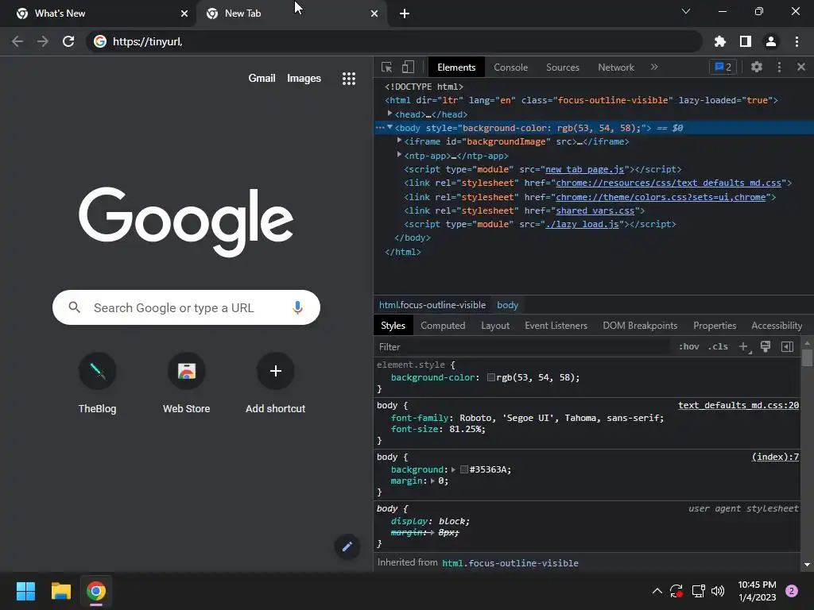Image resolution: width=814 pixels, height=610 pixels.
Task: Click the html.focus-outline-visible inherited link
Action: (x=510, y=563)
